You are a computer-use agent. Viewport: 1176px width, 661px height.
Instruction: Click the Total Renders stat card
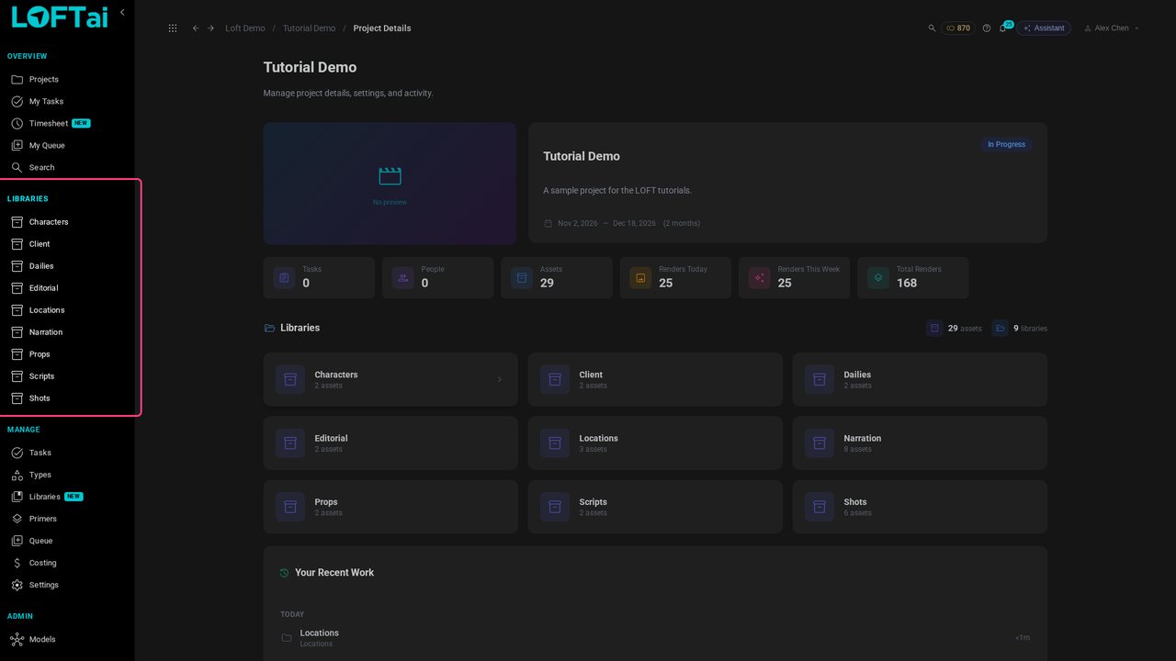[x=913, y=277]
